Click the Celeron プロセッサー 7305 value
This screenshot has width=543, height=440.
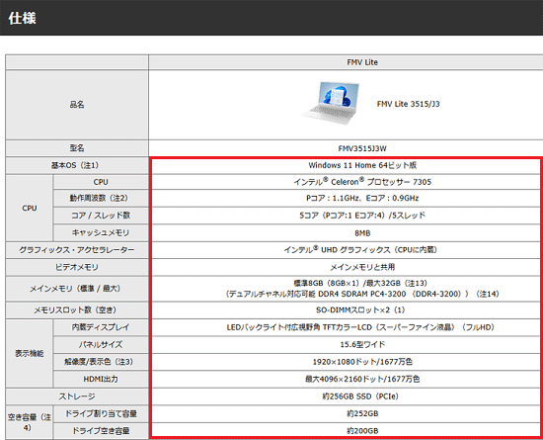(x=362, y=182)
